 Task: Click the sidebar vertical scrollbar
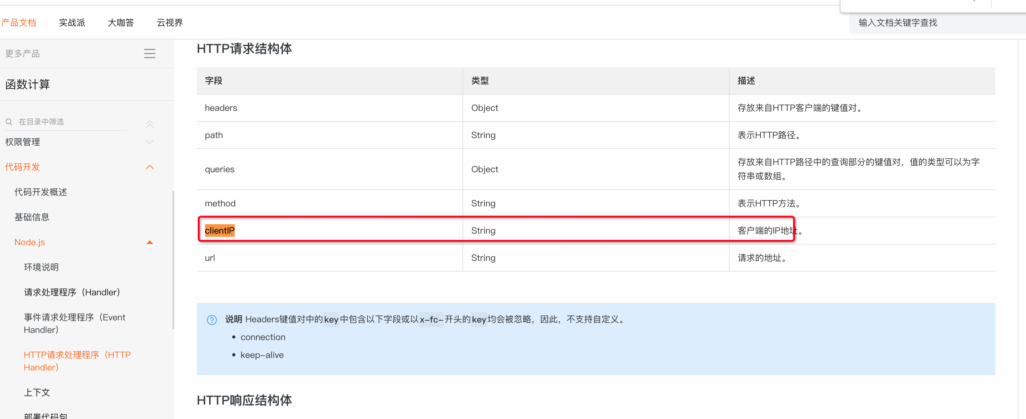[x=173, y=260]
